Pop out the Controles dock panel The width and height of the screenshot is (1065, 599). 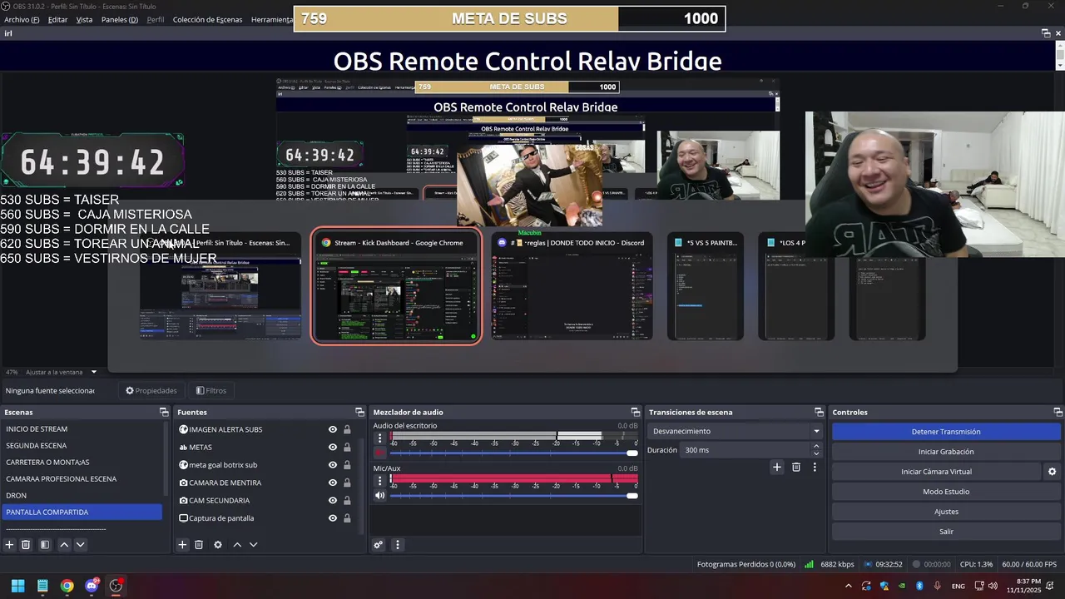1058,413
